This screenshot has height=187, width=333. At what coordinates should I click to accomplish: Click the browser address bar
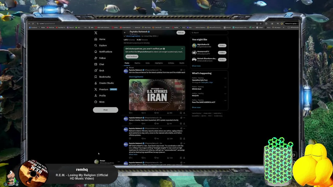click(146, 24)
